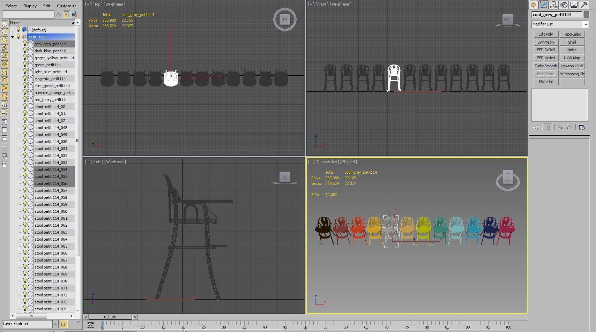Click the Left viewport ViewCube

pyautogui.click(x=285, y=178)
